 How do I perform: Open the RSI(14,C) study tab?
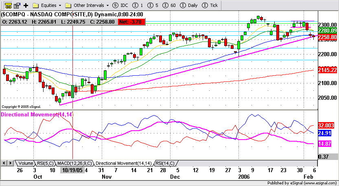point(165,163)
